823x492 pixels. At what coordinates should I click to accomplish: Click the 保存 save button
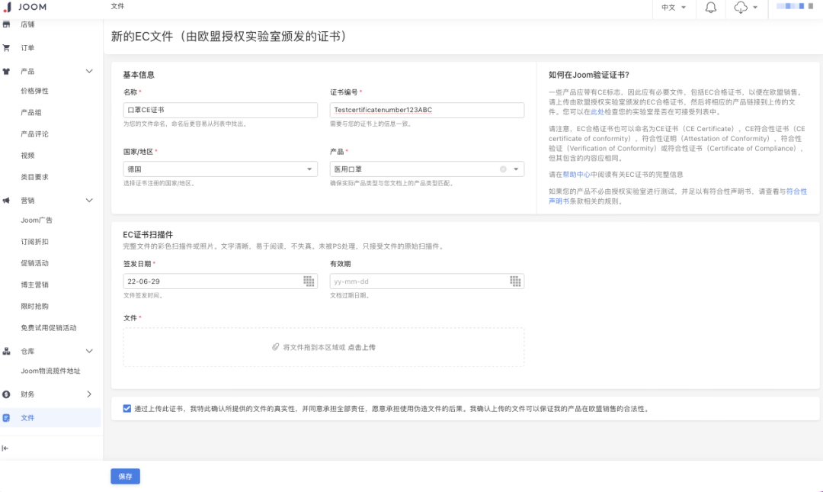(x=126, y=476)
